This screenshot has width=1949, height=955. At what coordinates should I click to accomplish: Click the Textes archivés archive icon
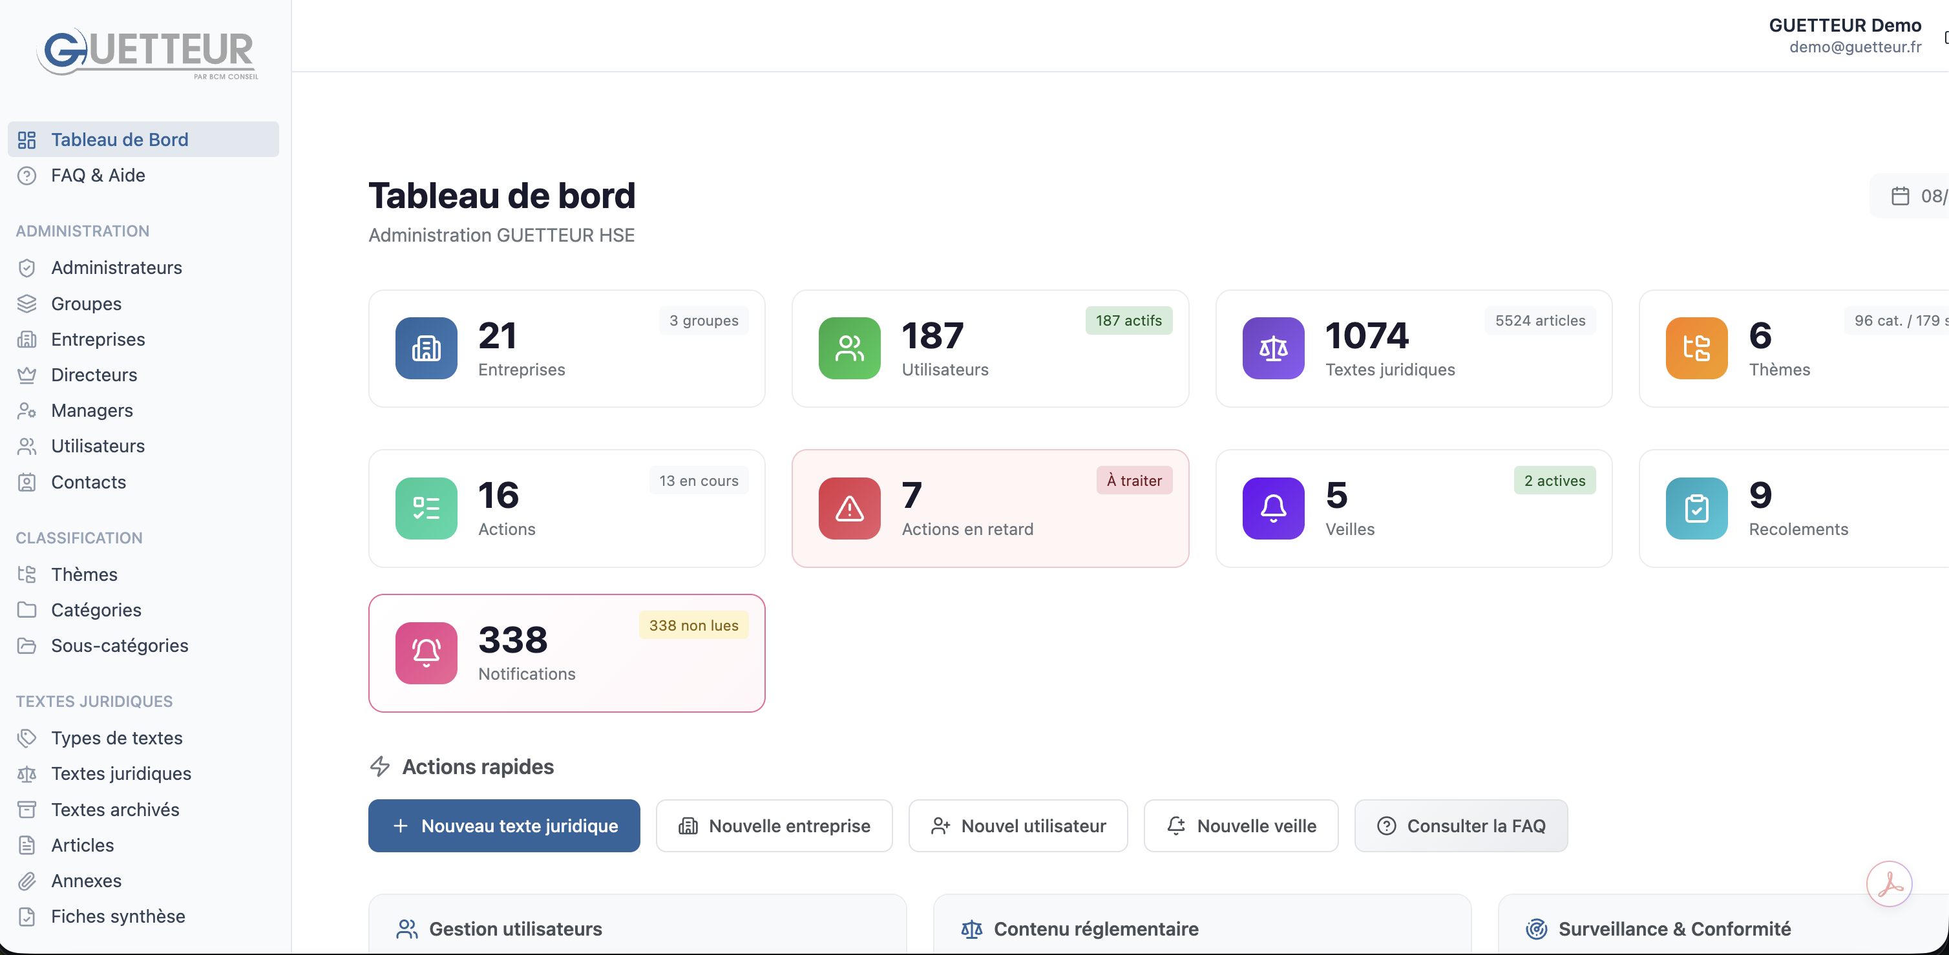(x=26, y=810)
